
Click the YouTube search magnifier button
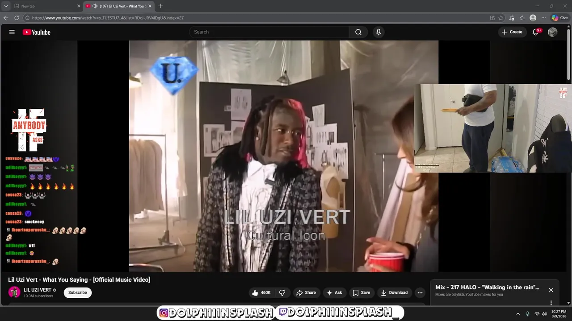pyautogui.click(x=358, y=32)
